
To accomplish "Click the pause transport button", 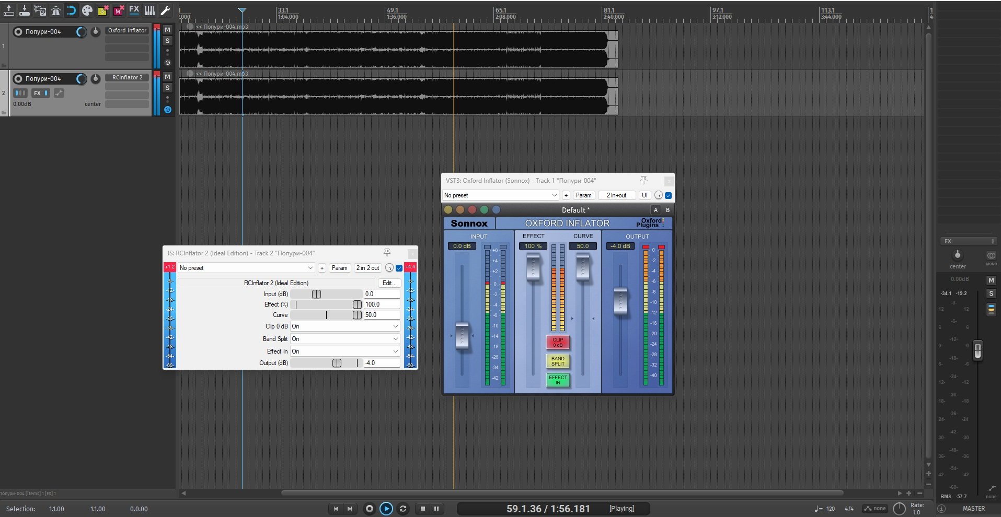I will click(436, 509).
